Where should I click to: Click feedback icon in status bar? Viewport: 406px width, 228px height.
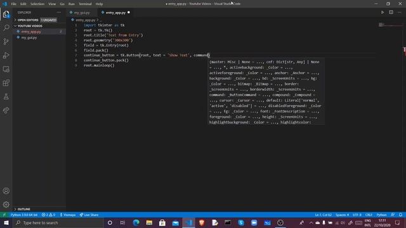(393, 215)
